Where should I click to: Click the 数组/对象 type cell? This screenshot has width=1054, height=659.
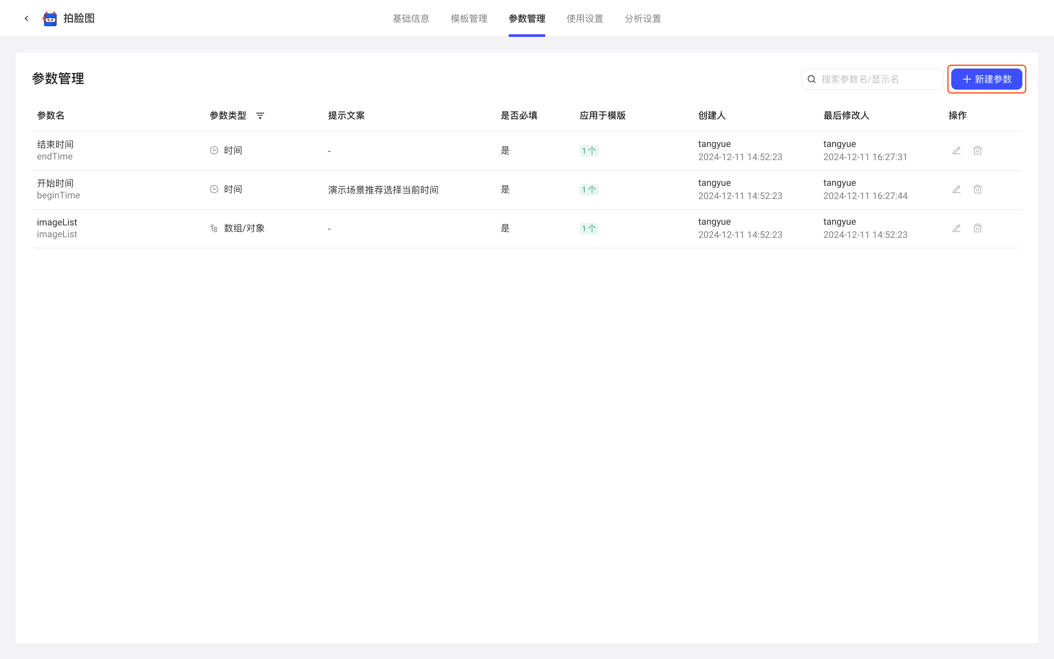[244, 228]
